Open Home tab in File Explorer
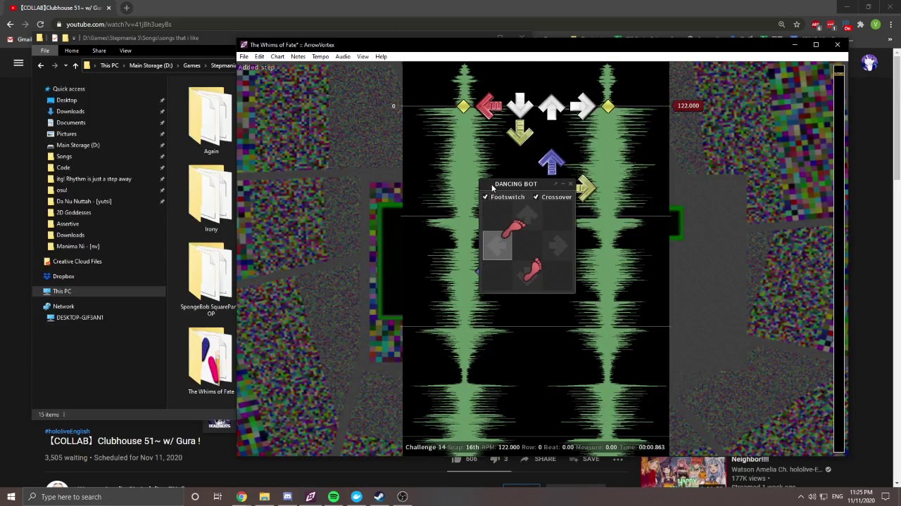Viewport: 901px width, 506px height. tap(72, 51)
